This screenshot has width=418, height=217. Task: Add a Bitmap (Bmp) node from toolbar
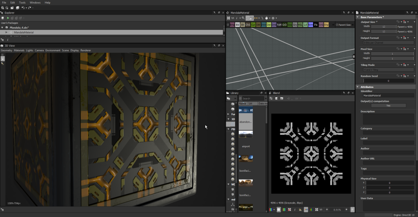232,25
